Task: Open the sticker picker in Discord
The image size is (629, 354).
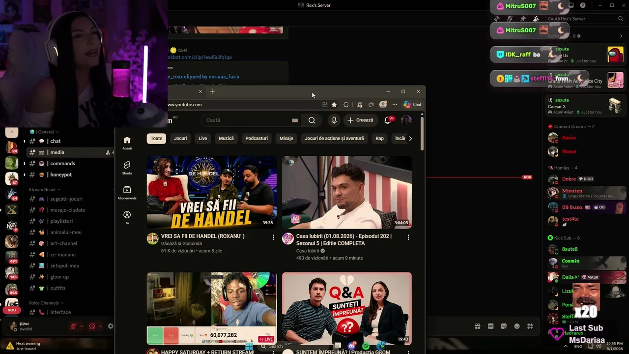Action: pos(504,326)
